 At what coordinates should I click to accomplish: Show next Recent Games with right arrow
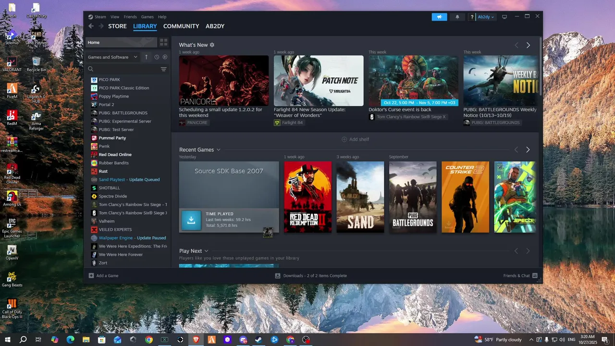pyautogui.click(x=528, y=150)
